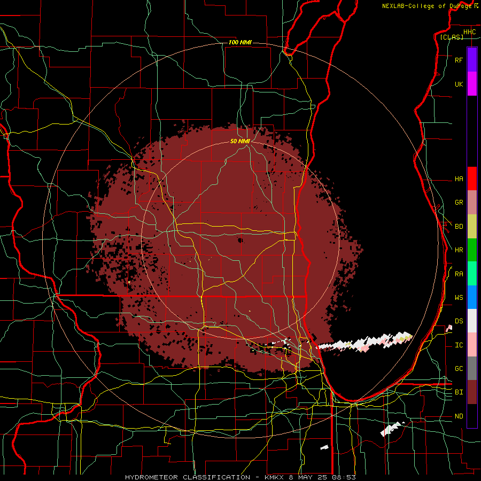Select the GC legend label
This screenshot has width=481, height=481.
[459, 369]
